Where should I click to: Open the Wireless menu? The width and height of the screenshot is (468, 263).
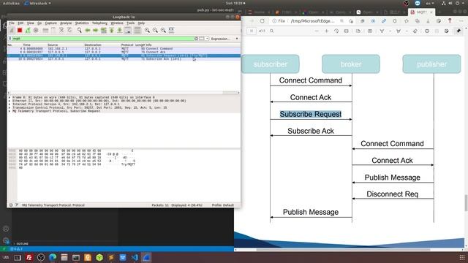click(x=117, y=23)
